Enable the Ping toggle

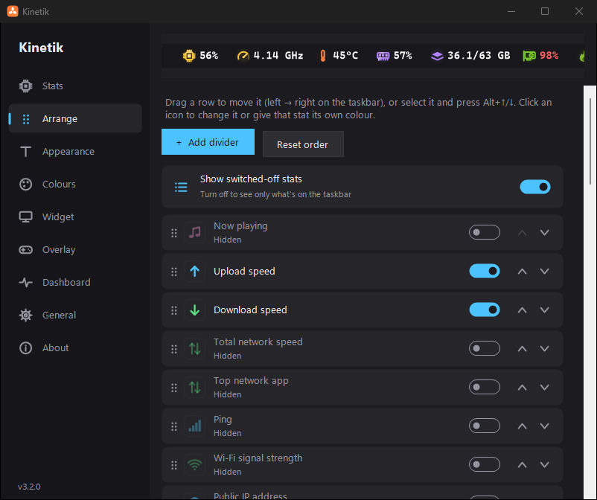(x=485, y=426)
